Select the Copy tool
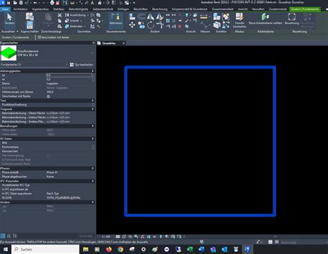 coord(141,25)
